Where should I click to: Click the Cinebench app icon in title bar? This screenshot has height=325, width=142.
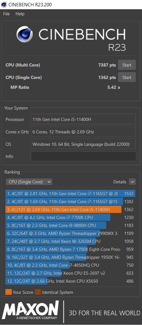click(4, 4)
